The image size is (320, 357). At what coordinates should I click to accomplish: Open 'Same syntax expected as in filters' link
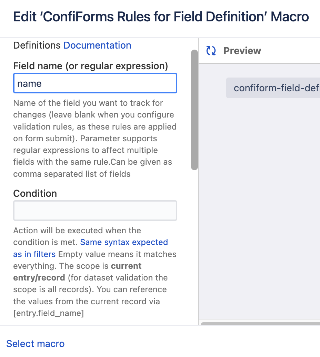click(x=124, y=242)
